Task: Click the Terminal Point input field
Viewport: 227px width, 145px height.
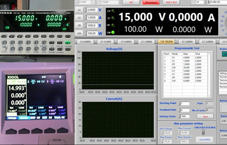Action: pyautogui.click(x=185, y=110)
